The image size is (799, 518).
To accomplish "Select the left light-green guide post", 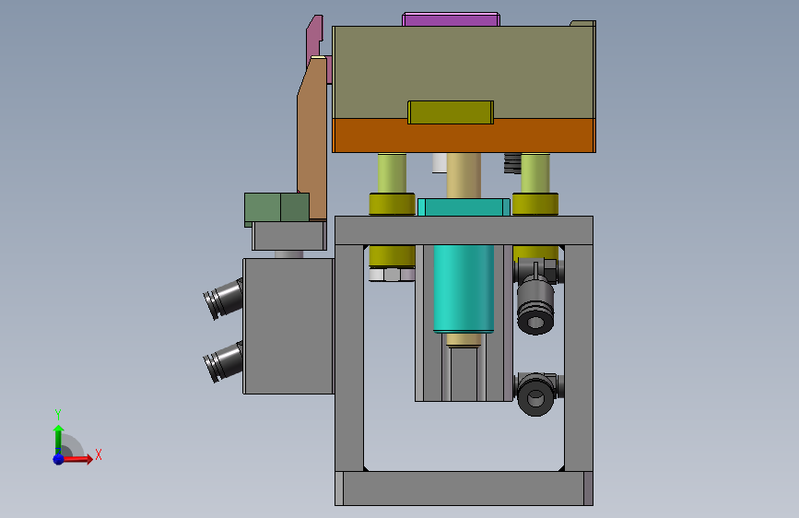I will [x=392, y=173].
